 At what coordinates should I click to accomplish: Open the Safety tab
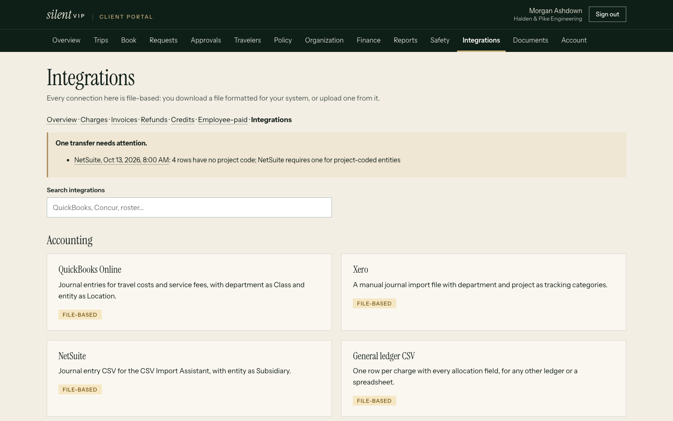coord(440,40)
